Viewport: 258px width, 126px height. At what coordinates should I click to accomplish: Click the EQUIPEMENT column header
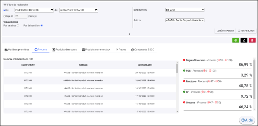pos(28,65)
